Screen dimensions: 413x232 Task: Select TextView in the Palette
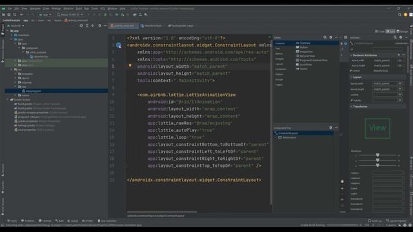(x=303, y=43)
